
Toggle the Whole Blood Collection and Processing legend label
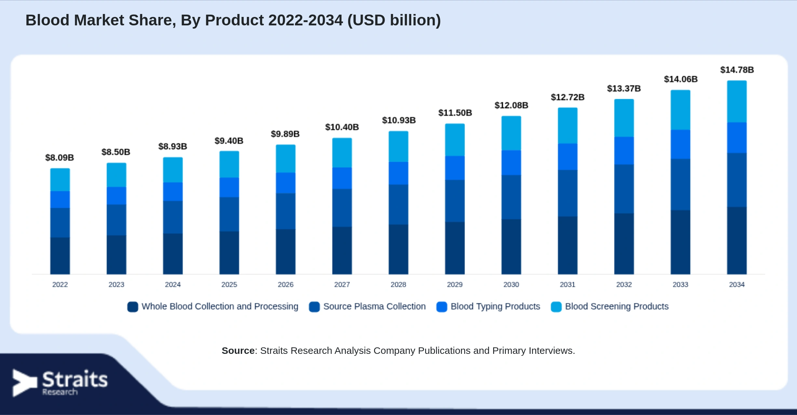[220, 306]
